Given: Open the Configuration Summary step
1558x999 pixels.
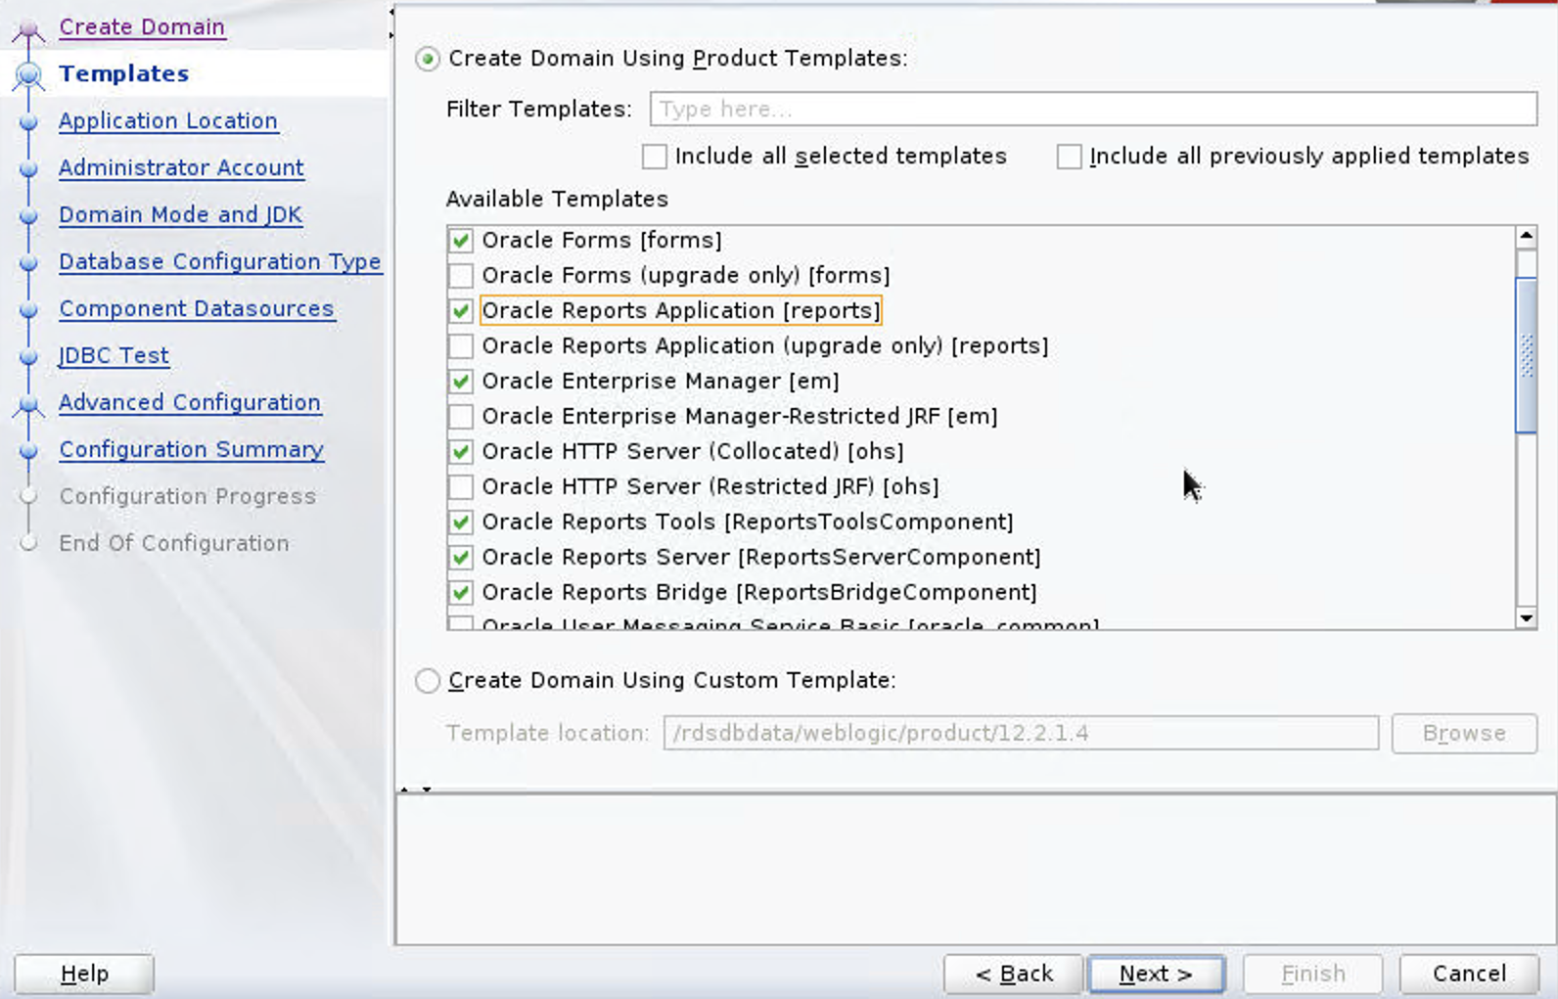Looking at the screenshot, I should pos(191,450).
